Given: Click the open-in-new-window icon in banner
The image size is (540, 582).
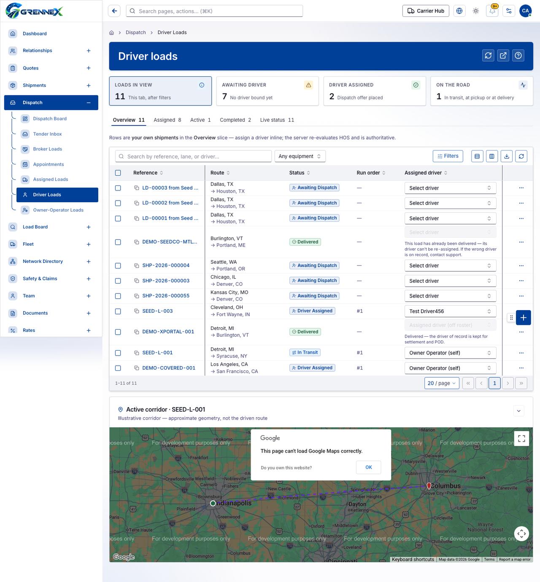Looking at the screenshot, I should [503, 55].
